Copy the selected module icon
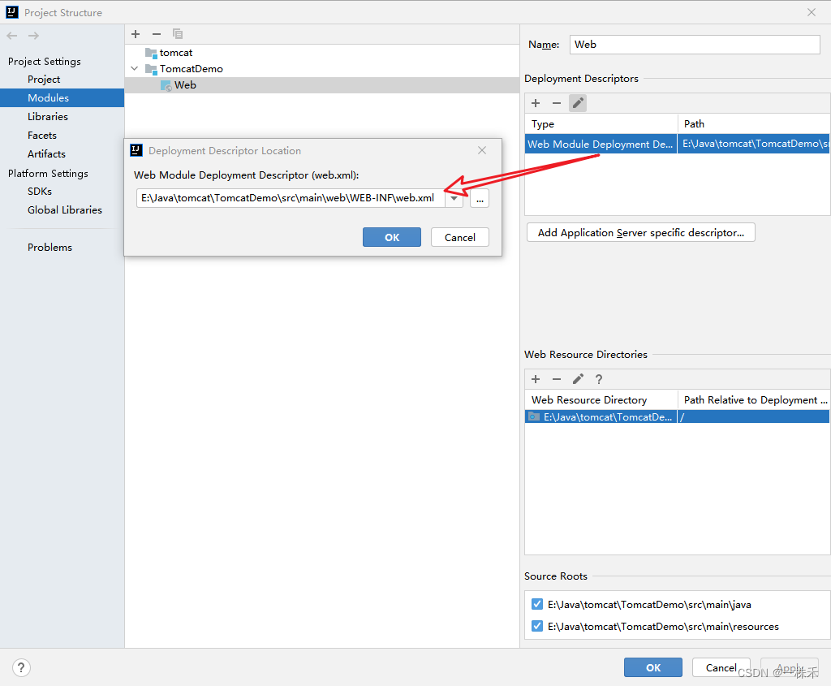 click(x=178, y=34)
